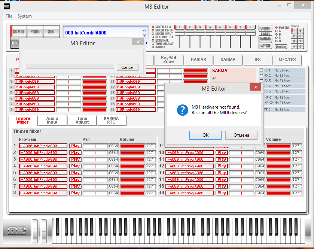Switch to PROG mode
This screenshot has width=314, height=249.
click(x=35, y=31)
